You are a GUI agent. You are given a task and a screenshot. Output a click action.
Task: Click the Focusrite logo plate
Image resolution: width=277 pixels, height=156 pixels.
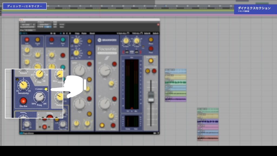107,50
